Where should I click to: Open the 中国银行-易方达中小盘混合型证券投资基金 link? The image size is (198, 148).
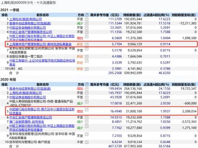point(42,111)
